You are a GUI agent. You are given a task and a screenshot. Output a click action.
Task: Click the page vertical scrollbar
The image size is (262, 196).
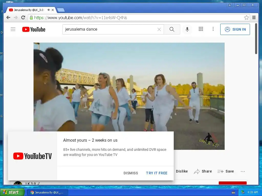coord(256,39)
